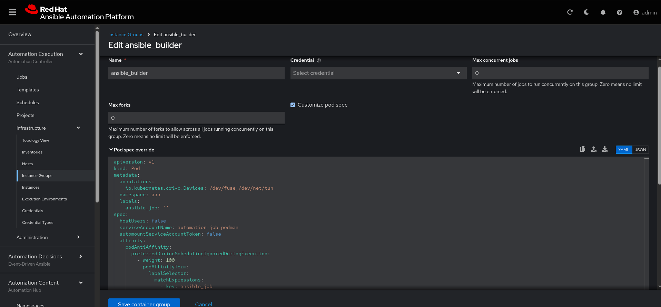Screen dimensions: 661x307
Task: Open Execution Environments in sidebar
Action: 45,199
